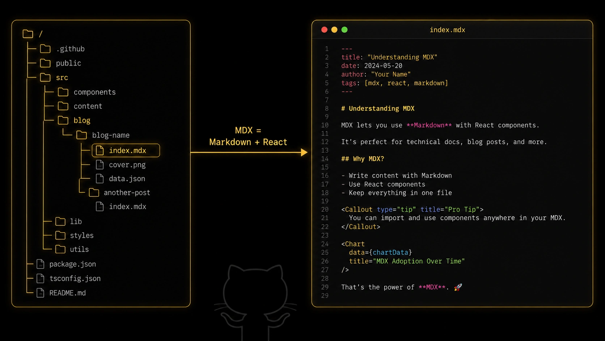Click the README.md file icon
This screenshot has height=341, width=605.
[41, 293]
